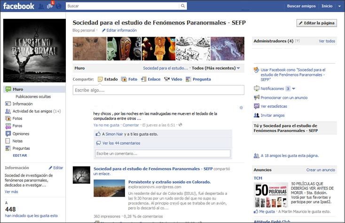Screen dimensions: 345x223
Task: Click the post privacy globe icon
Action: coord(180,125)
